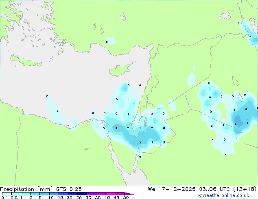Screen dimensions: 258x199
Task: Click the '40' legend scale label
Action: click(107, 197)
